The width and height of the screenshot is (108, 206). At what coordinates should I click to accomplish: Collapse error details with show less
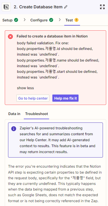pyautogui.click(x=25, y=88)
